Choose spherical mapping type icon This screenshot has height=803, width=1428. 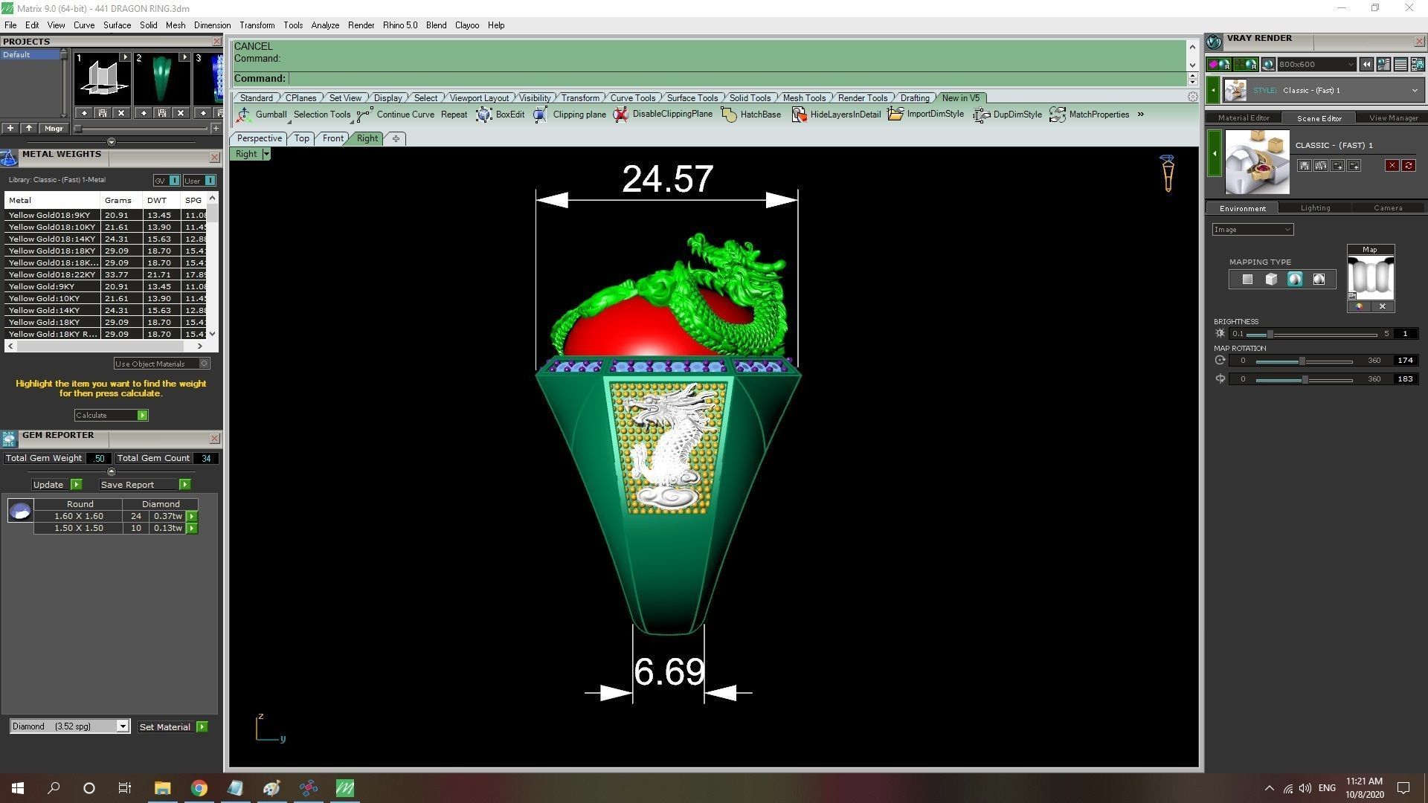tap(1295, 280)
